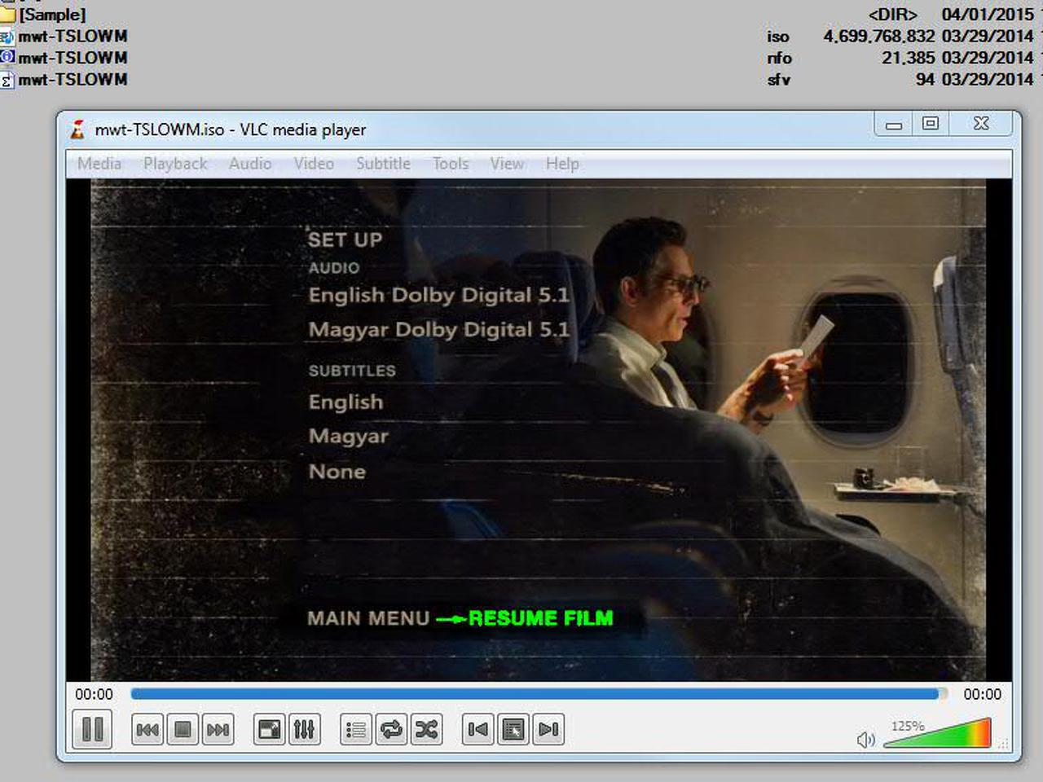
Task: Click the total time label right of seek bar
Action: pos(982,694)
